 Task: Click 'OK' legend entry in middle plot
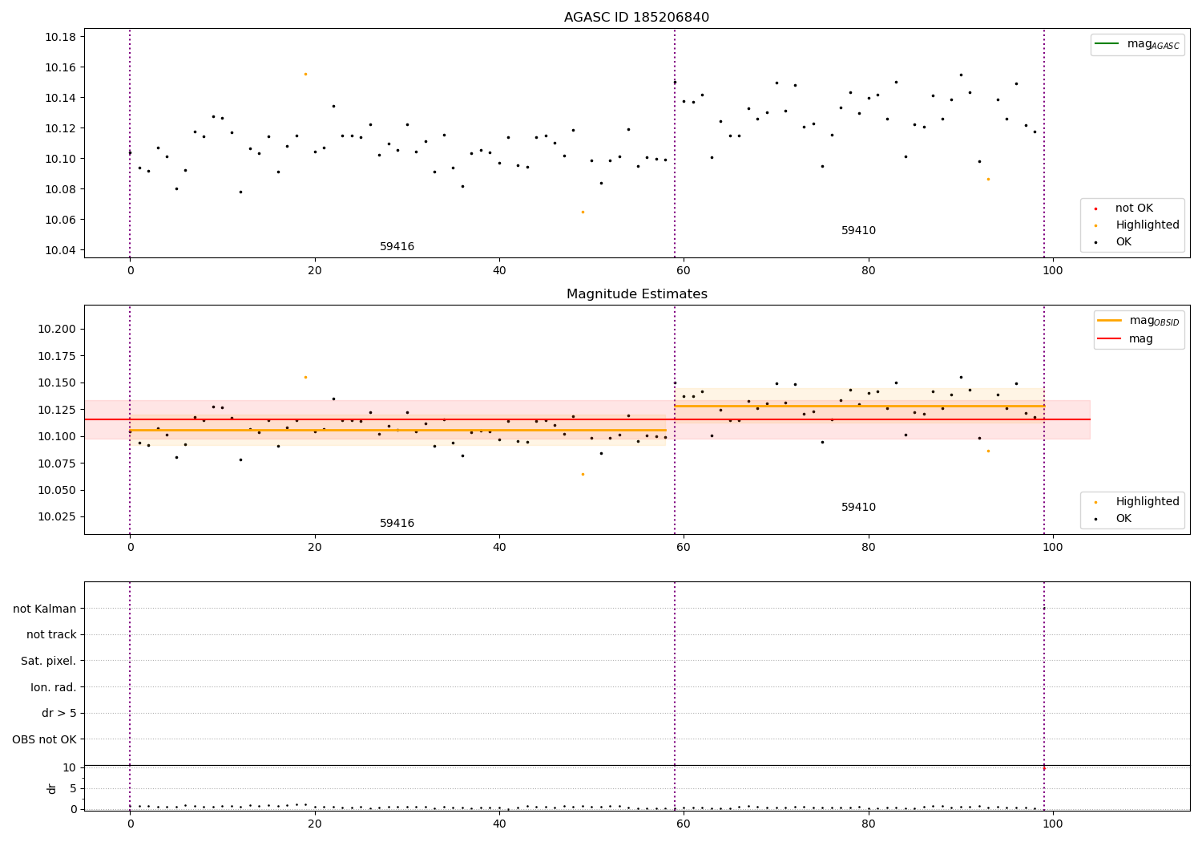[x=1123, y=519]
